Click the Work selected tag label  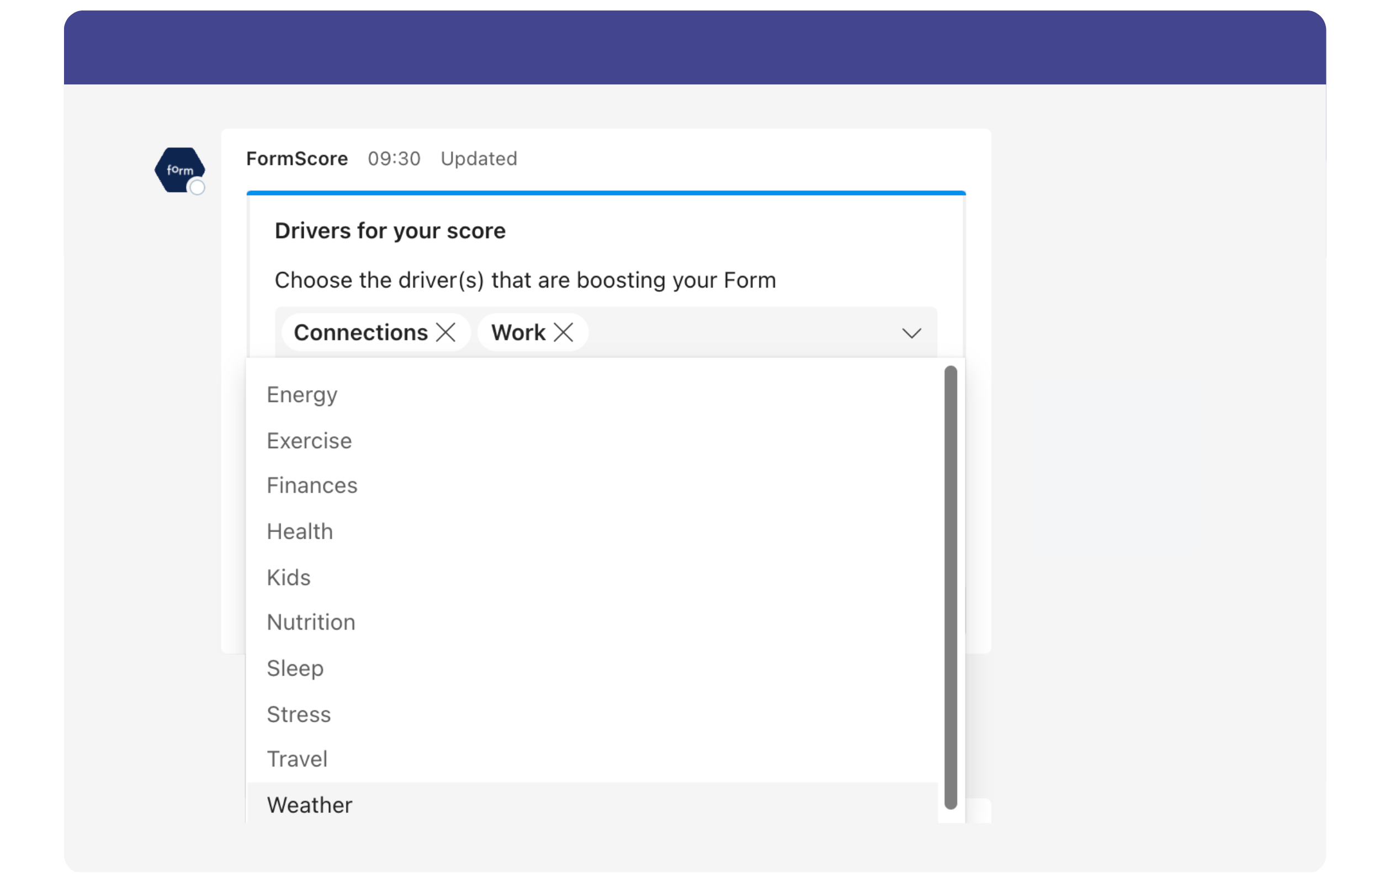(518, 333)
